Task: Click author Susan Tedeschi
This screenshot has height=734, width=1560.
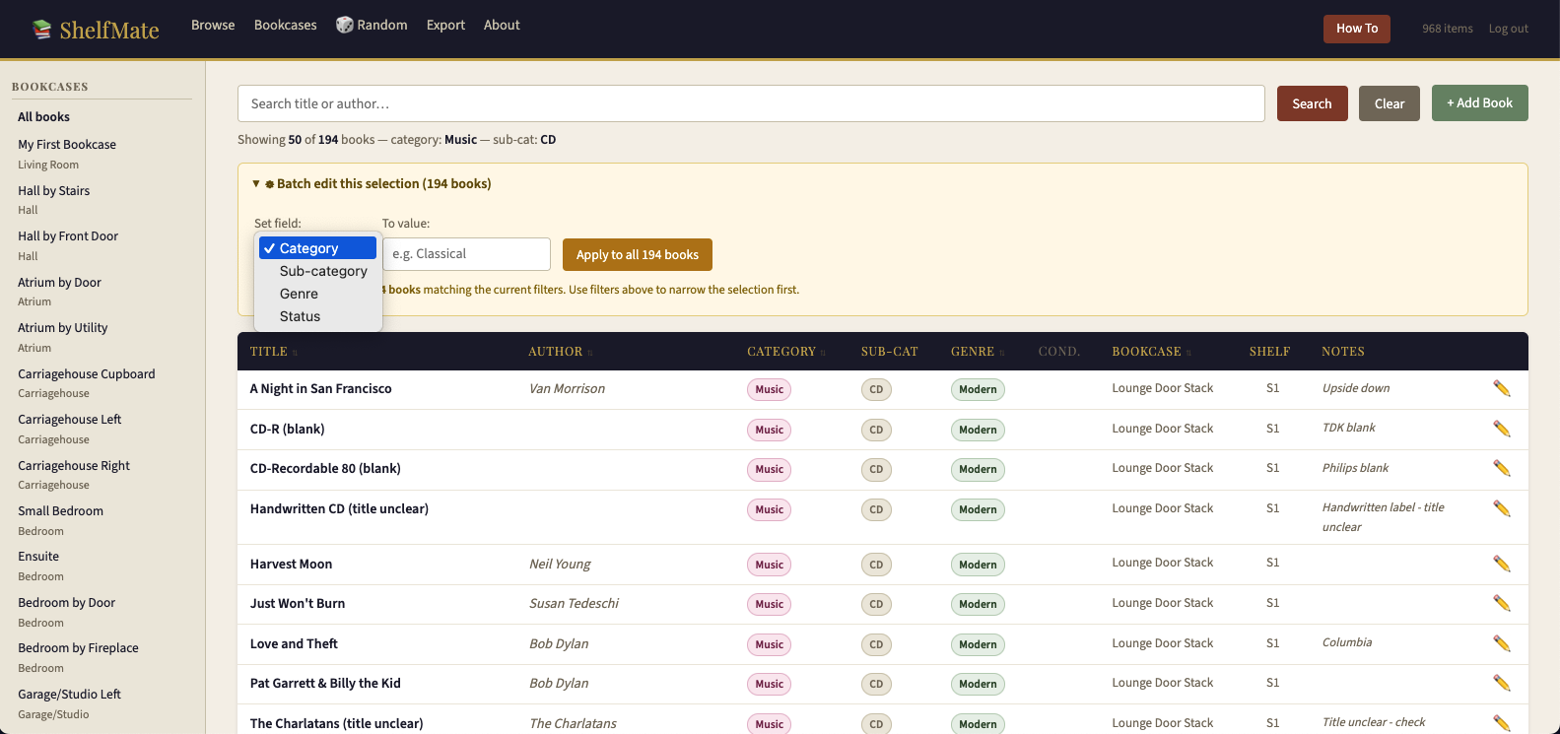Action: tap(574, 603)
